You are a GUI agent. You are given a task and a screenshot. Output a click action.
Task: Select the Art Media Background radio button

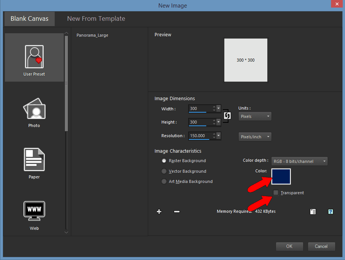click(164, 181)
